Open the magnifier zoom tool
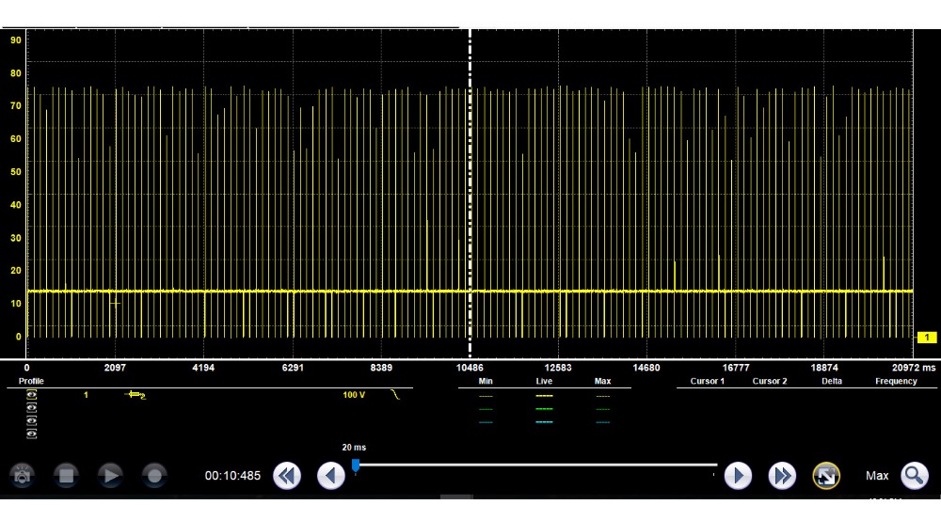Screen dimensions: 941x505 tap(914, 476)
